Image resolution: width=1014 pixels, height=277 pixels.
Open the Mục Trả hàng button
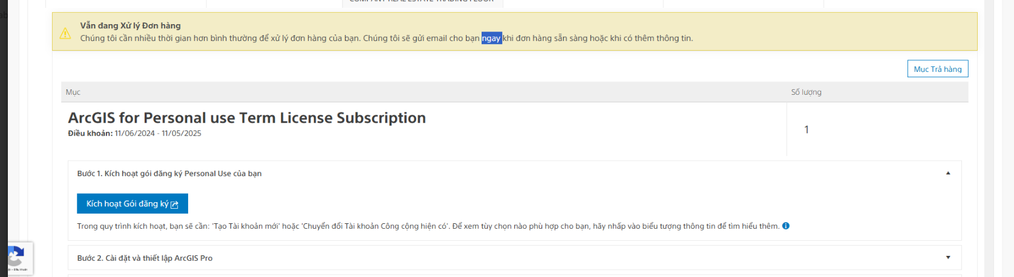(x=938, y=69)
